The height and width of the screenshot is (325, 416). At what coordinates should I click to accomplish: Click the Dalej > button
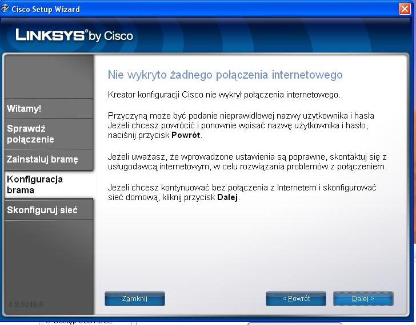click(x=363, y=299)
